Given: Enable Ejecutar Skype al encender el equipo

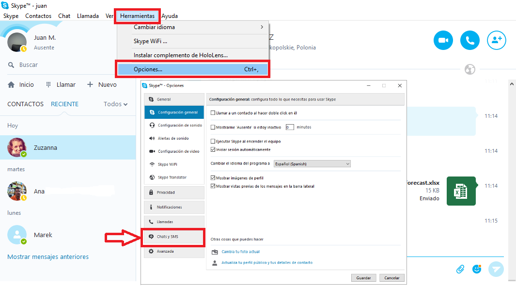Looking at the screenshot, I should 213,142.
